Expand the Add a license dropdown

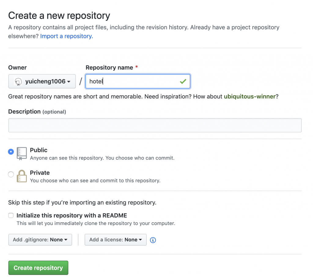[116, 240]
